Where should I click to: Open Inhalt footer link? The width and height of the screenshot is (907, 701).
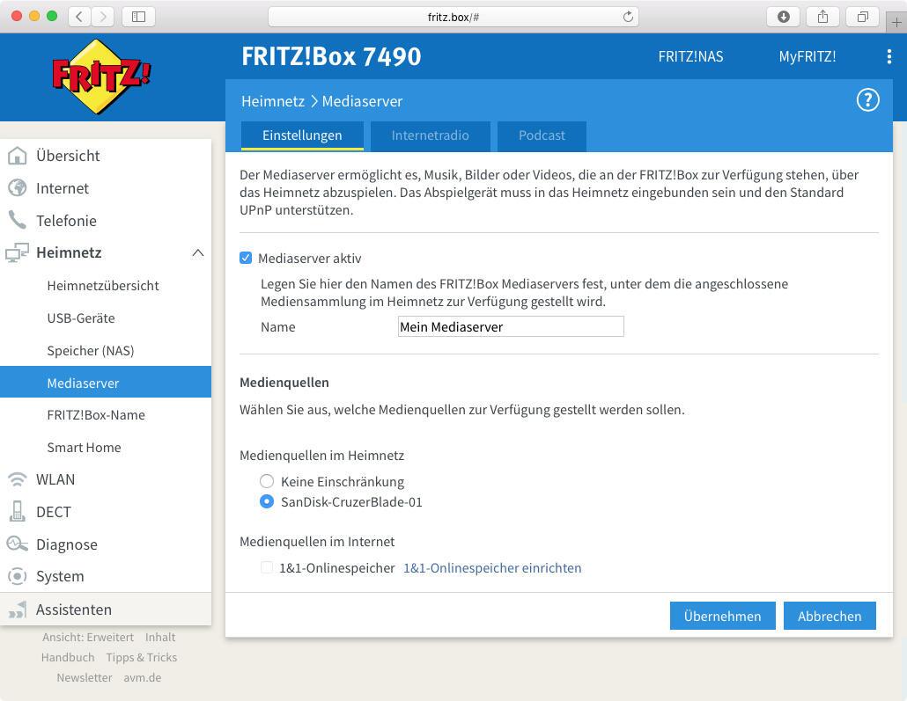[x=160, y=637]
